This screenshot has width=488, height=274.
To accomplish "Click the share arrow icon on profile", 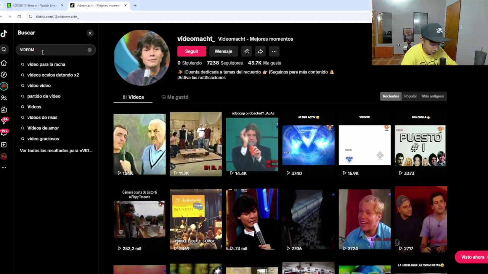I will point(260,51).
